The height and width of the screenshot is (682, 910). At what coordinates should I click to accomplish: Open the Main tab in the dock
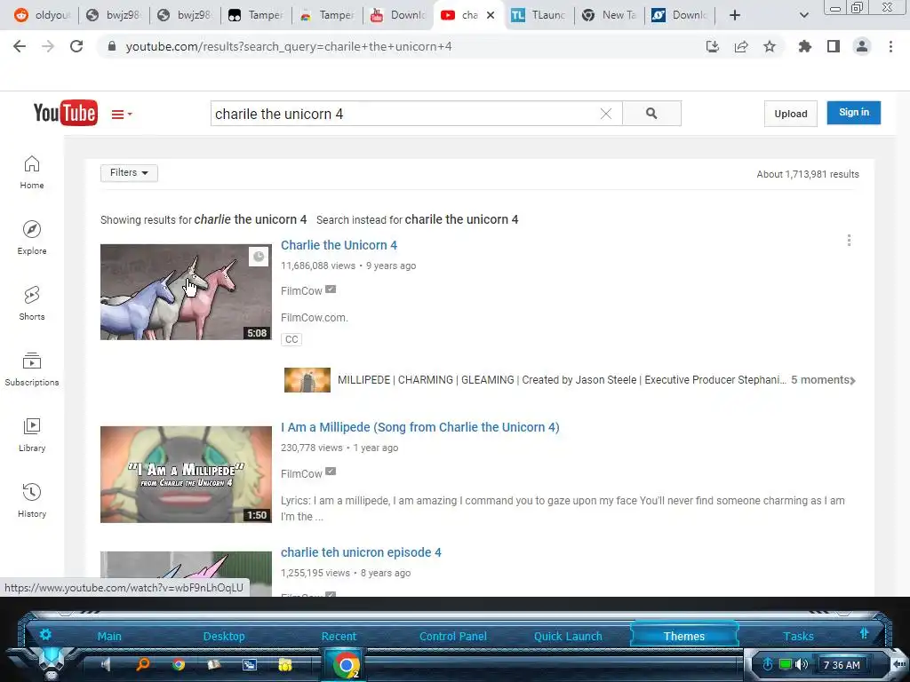click(x=109, y=636)
